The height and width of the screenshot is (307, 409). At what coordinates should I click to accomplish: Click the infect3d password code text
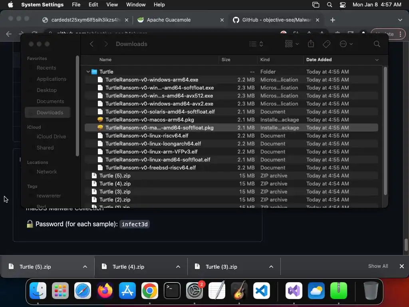[135, 224]
